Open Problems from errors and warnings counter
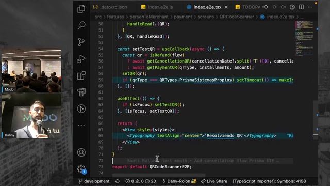 141,181
